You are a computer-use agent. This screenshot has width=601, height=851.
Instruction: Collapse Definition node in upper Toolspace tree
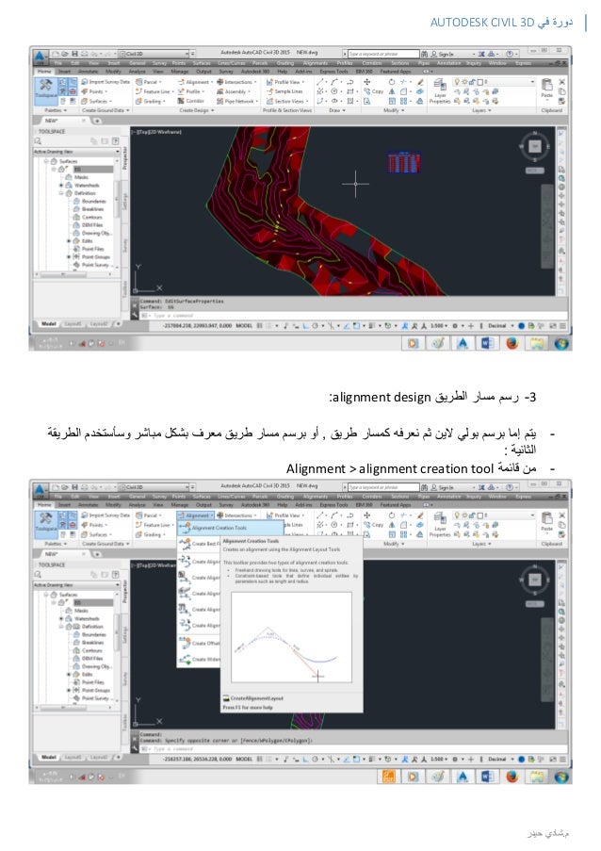point(61,193)
